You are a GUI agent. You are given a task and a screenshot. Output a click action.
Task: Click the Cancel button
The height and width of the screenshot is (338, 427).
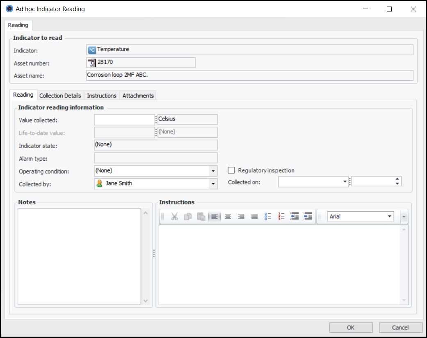400,327
